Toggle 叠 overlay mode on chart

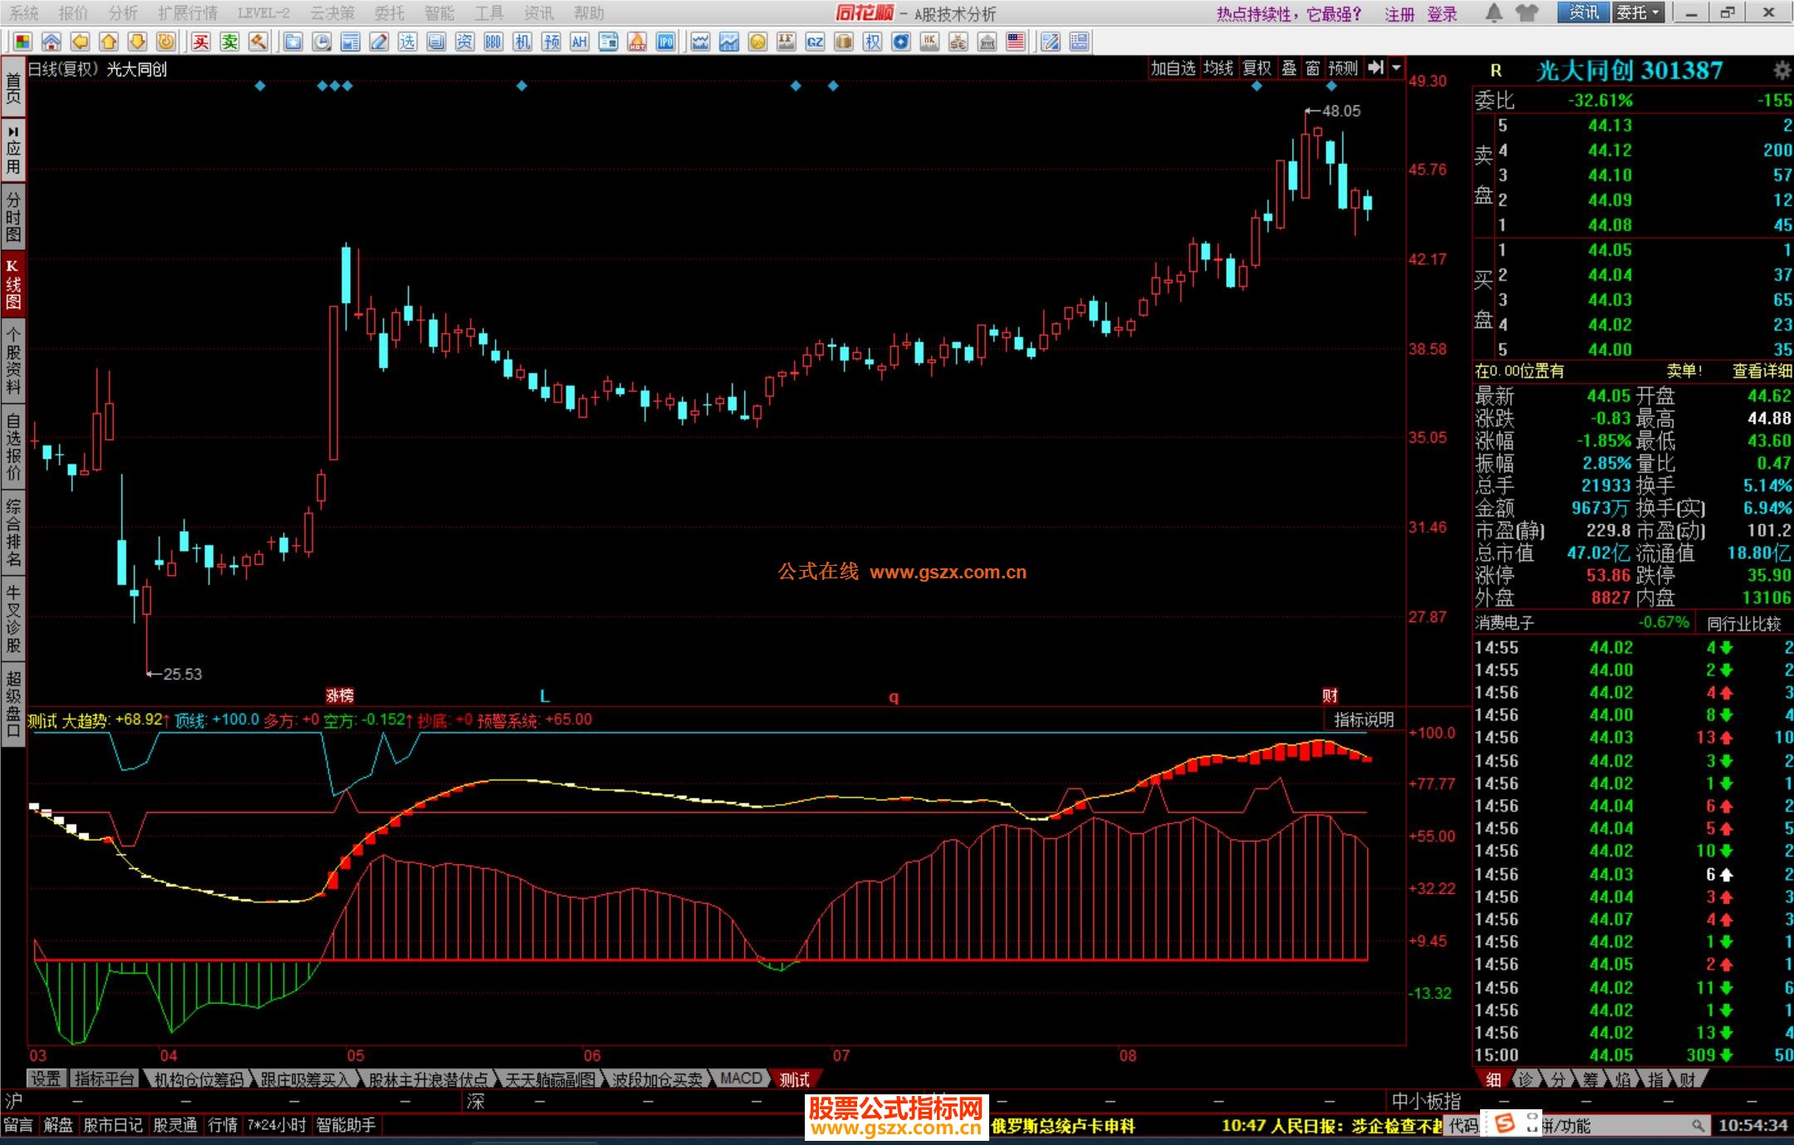(x=1288, y=68)
